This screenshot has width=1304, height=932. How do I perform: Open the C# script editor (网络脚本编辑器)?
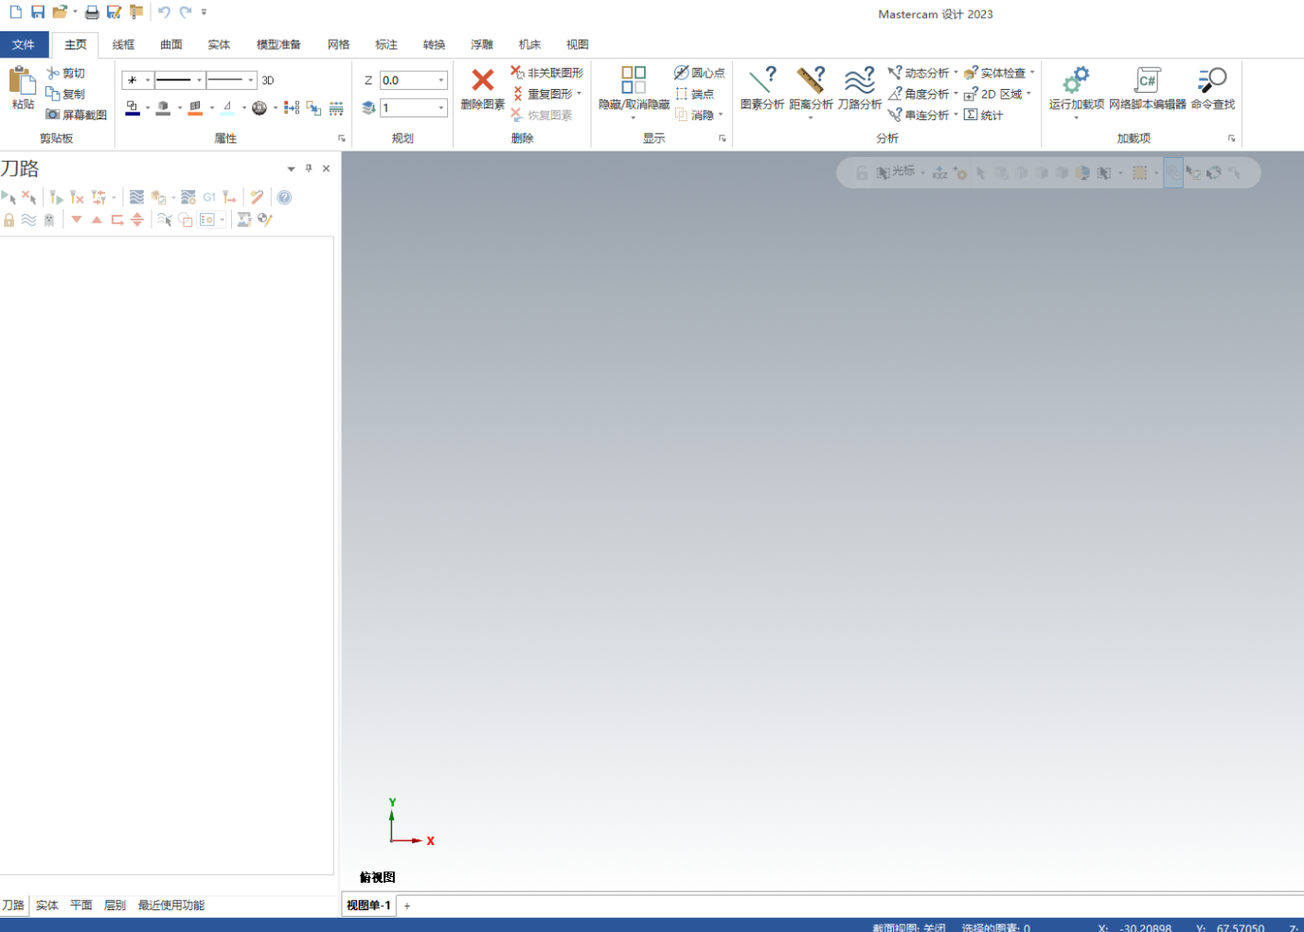(x=1147, y=81)
